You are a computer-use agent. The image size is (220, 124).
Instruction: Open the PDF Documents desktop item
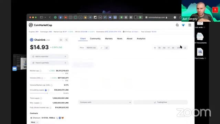pos(200,38)
